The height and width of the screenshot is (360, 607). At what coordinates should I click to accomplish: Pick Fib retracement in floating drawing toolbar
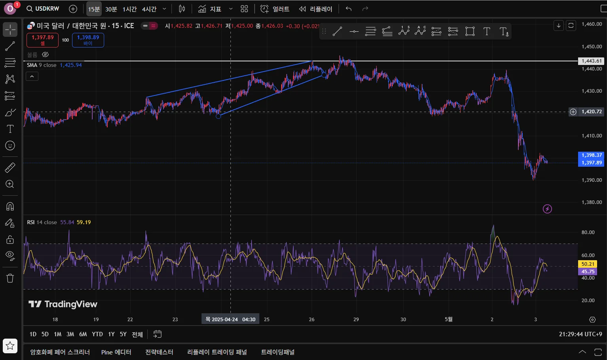point(371,31)
